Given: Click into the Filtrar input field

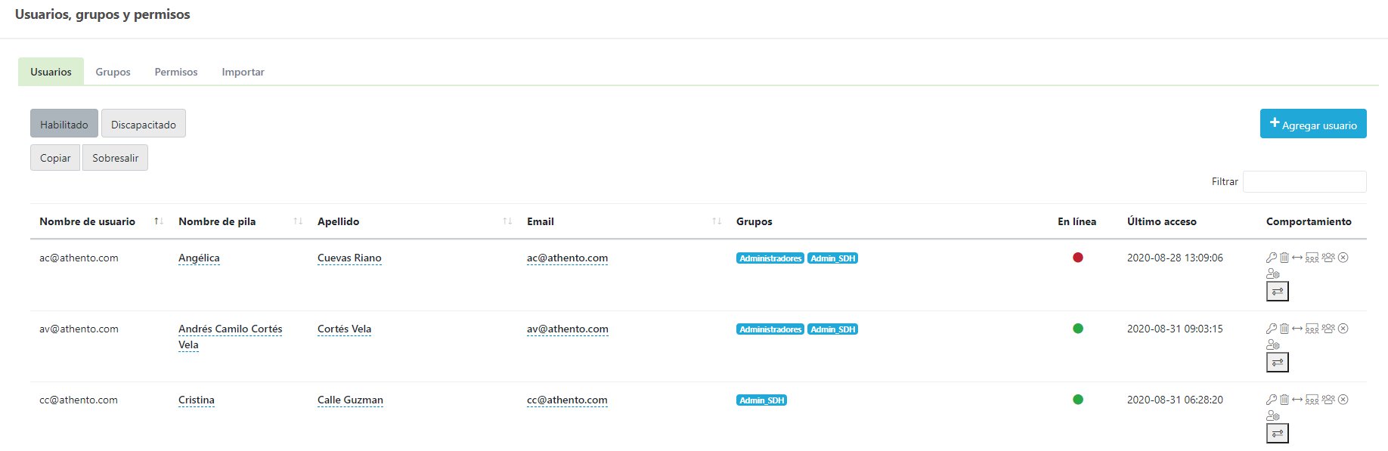Looking at the screenshot, I should click(x=1304, y=181).
